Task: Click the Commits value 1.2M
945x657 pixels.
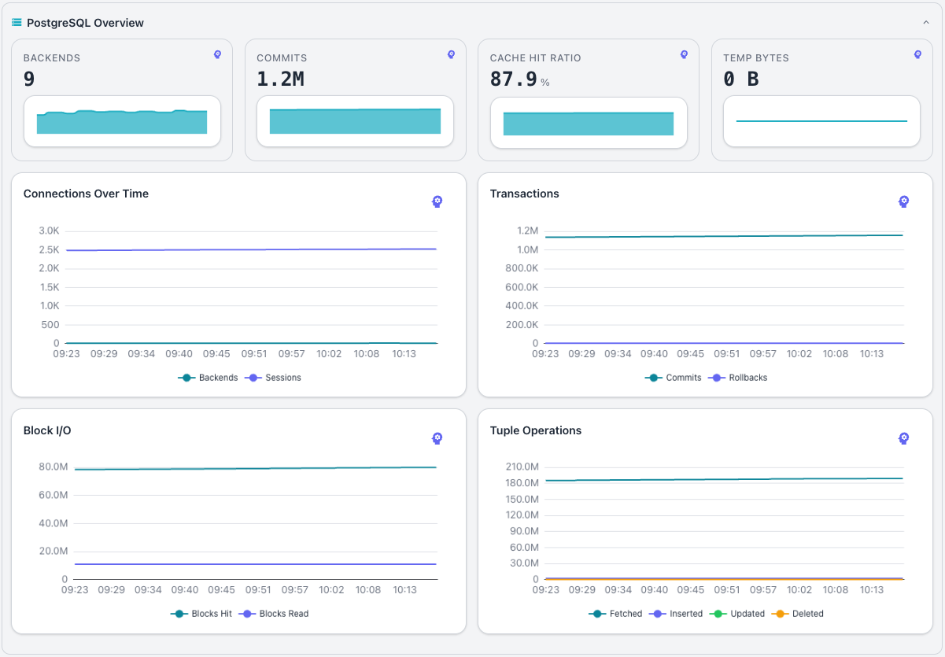Action: pos(280,79)
